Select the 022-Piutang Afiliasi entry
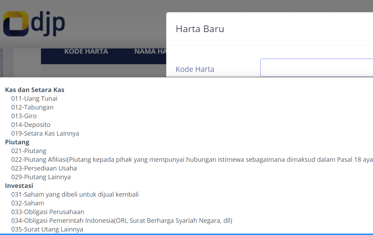The image size is (373, 235). pyautogui.click(x=105, y=159)
